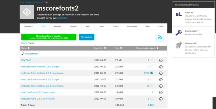Click total 3,975 downloads count
The image size is (216, 109).
point(151,105)
